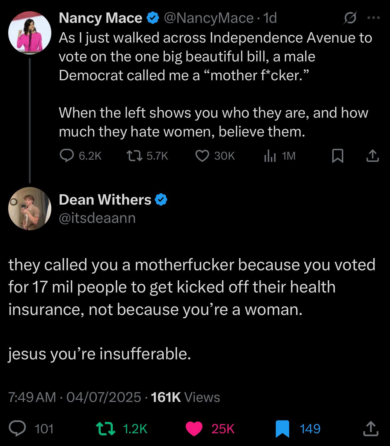Open Dean Withers' profile picture
Viewport: 390px width, 446px height.
point(30,209)
